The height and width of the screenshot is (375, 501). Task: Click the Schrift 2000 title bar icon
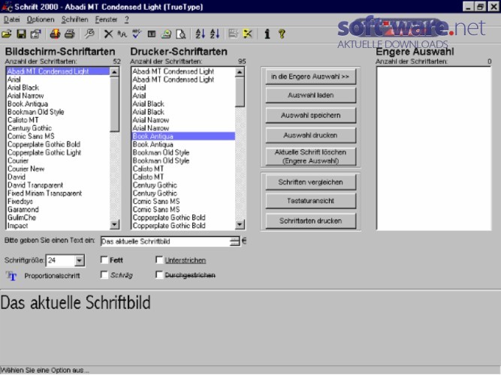click(7, 7)
